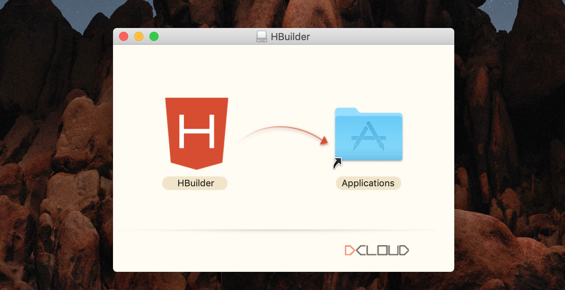Click the HBuilder window title text
Viewport: 565px width, 290px height.
coord(290,37)
